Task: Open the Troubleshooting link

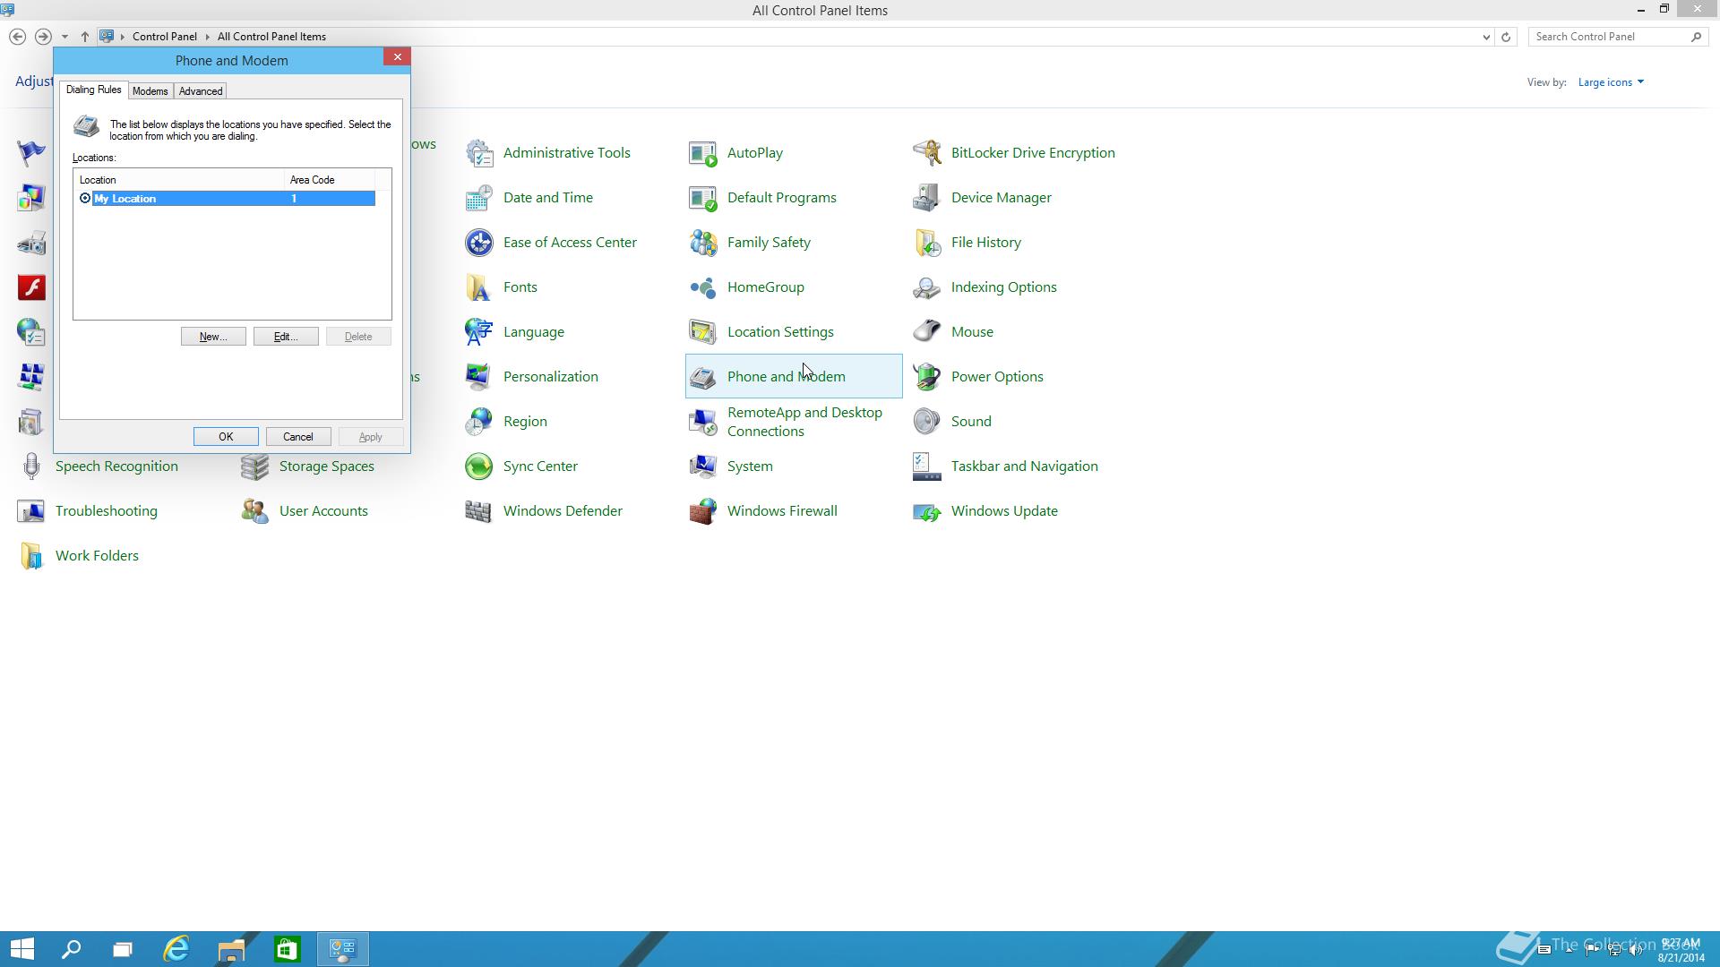Action: click(x=107, y=511)
